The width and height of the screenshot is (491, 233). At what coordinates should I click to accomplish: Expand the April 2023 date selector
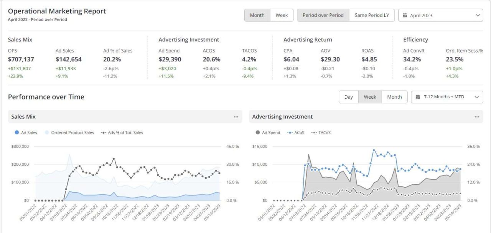click(440, 15)
